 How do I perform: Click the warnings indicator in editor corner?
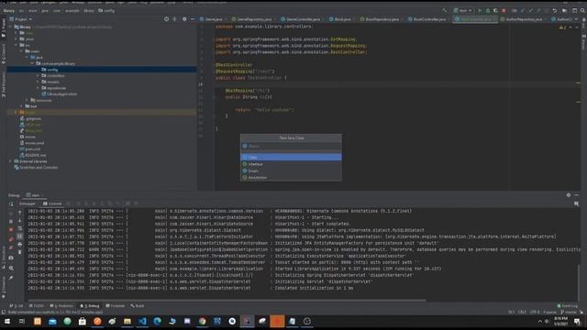click(x=563, y=27)
